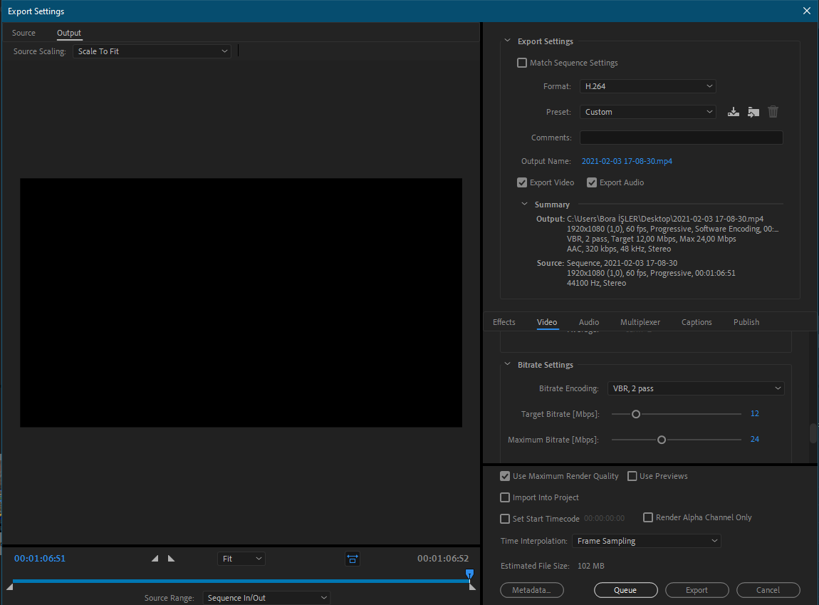Switch to the Source tab
819x605 pixels.
pos(24,33)
